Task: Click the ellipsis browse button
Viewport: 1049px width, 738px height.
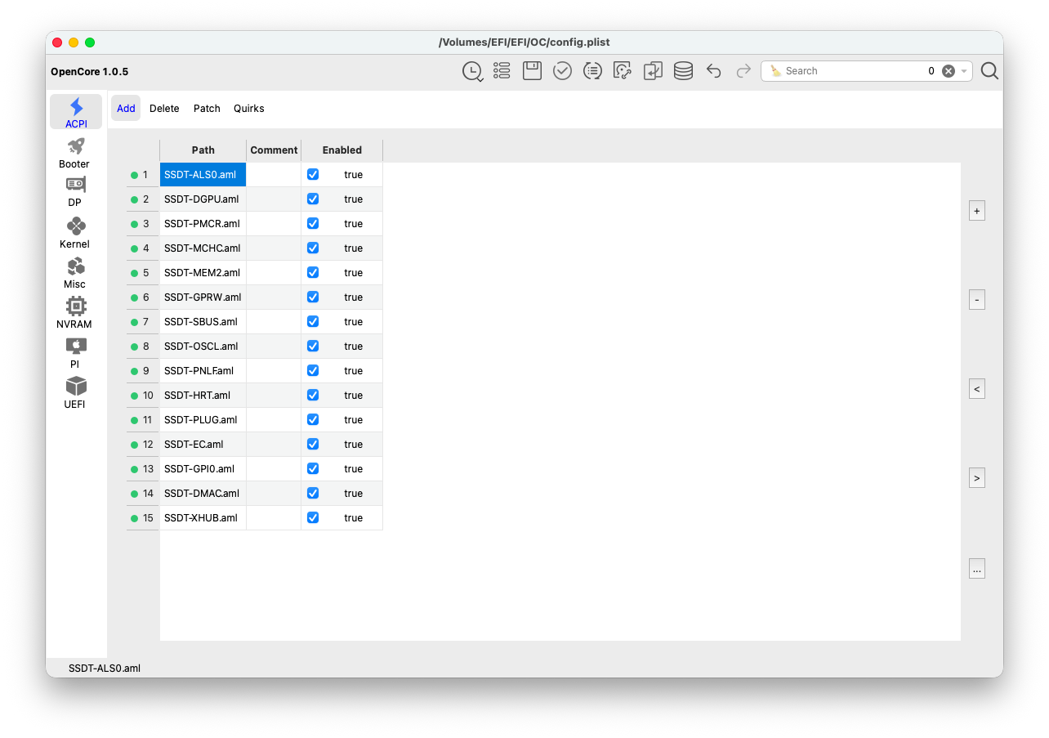Action: tap(976, 569)
